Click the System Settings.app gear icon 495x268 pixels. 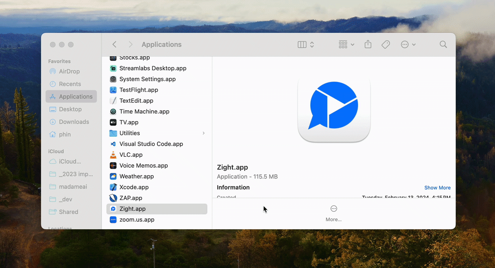(113, 79)
